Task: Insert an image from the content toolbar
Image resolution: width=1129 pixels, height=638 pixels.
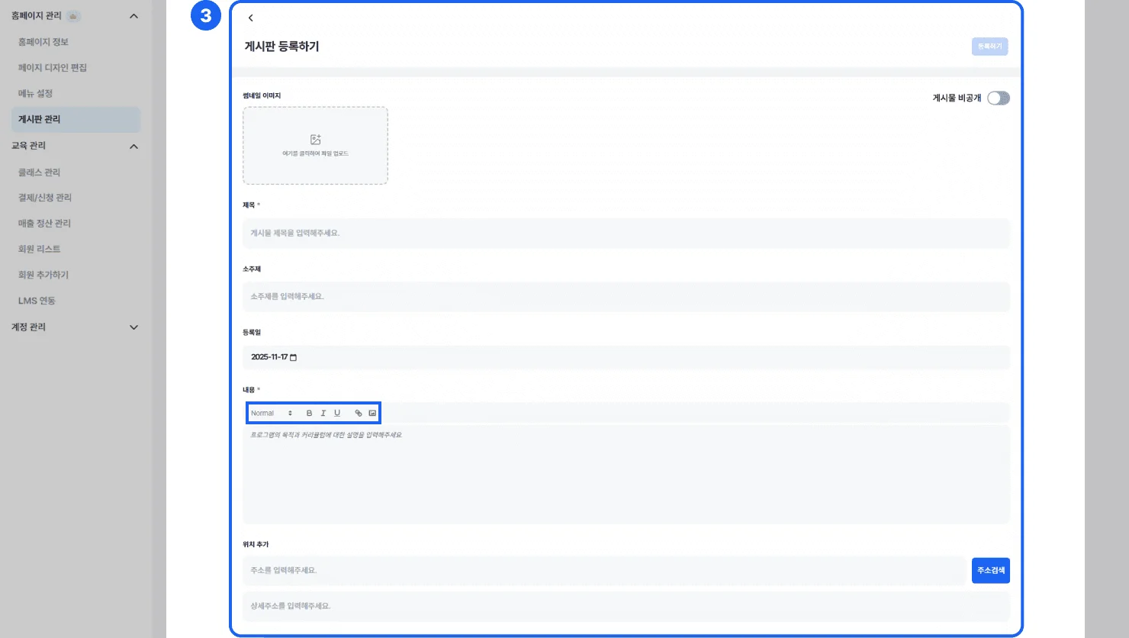Action: click(x=372, y=414)
